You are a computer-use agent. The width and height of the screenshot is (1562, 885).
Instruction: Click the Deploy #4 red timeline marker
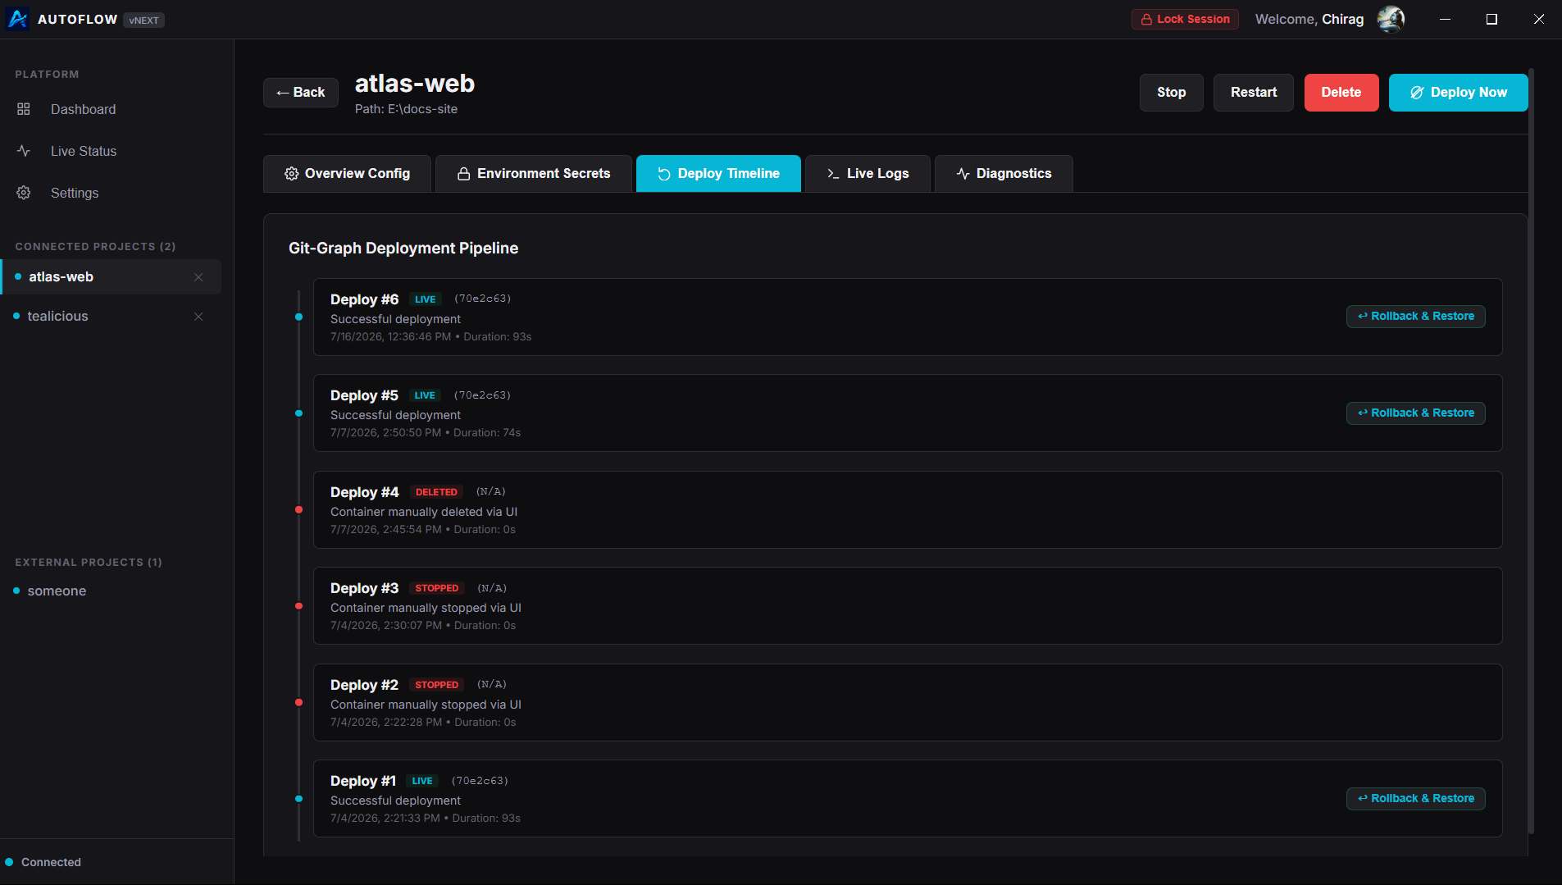298,510
